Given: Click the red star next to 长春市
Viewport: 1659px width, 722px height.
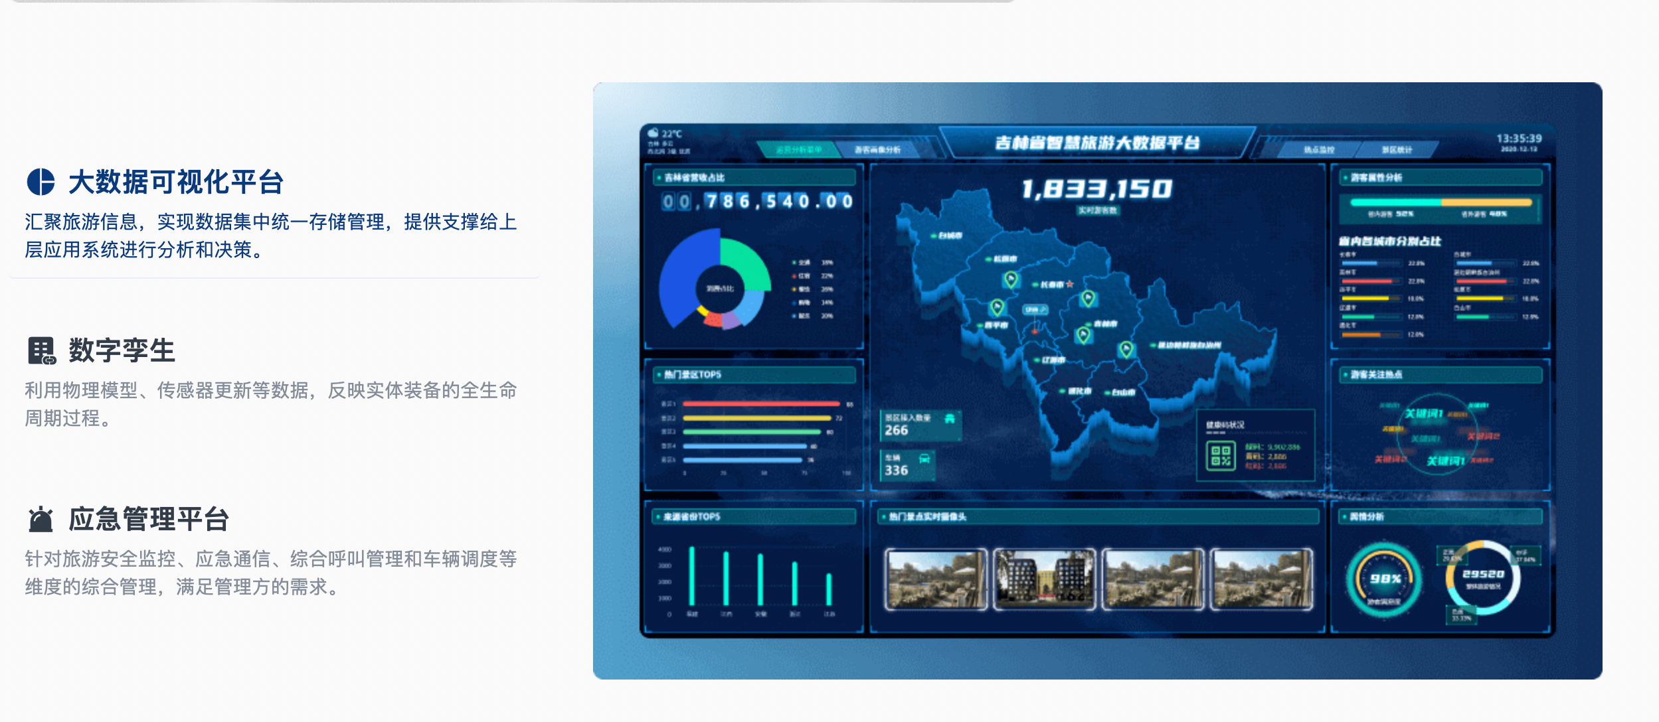Looking at the screenshot, I should [1070, 284].
